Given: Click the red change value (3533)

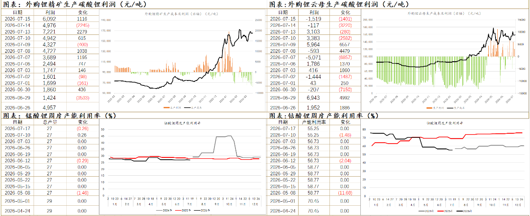Looking at the screenshot, I should click(82, 97).
